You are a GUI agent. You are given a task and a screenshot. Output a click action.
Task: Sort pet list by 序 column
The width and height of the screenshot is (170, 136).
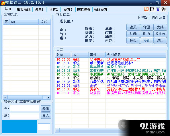pyautogui.click(x=6, y=22)
